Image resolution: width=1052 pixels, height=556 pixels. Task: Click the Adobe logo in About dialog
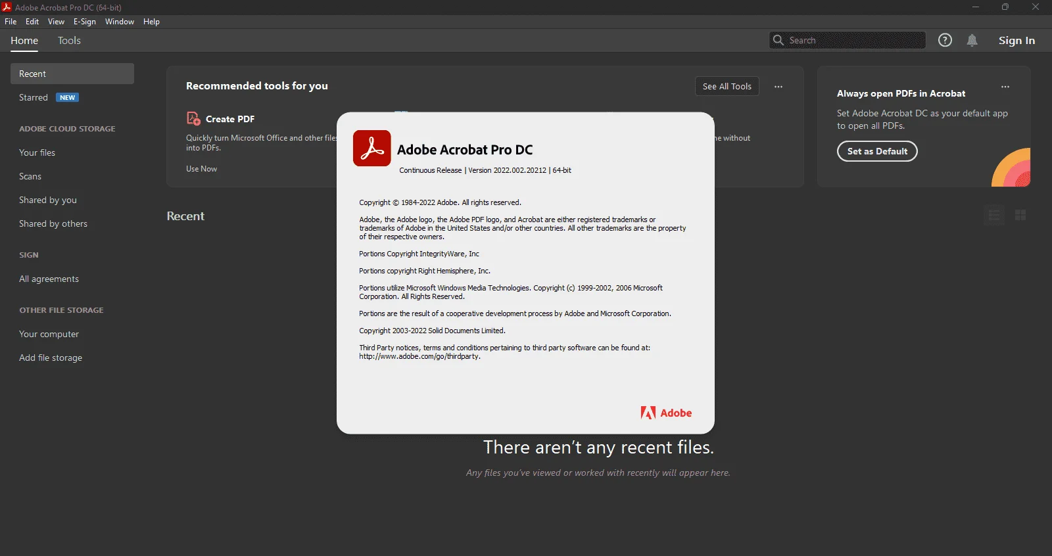point(666,413)
